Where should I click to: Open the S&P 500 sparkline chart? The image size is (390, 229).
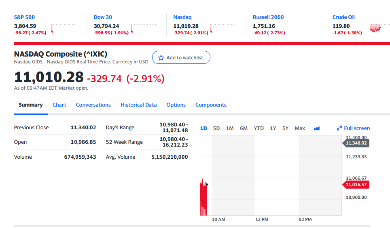click(x=64, y=28)
